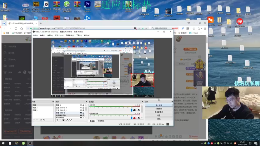Open the browser apps grid icon
Image resolution: width=260 pixels, height=146 pixels.
[x=188, y=29]
